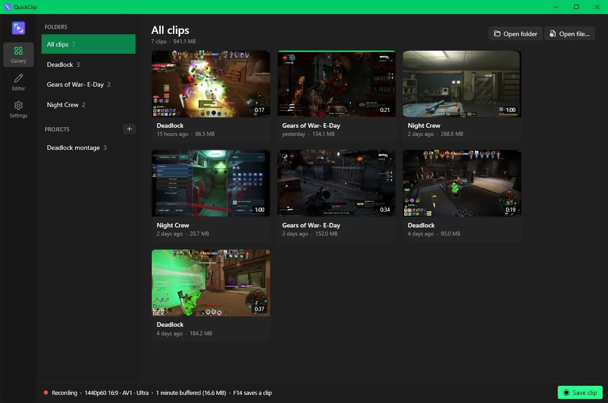
Task: Open the 0:34 Gears of War clip thumbnail
Action: [x=337, y=183]
